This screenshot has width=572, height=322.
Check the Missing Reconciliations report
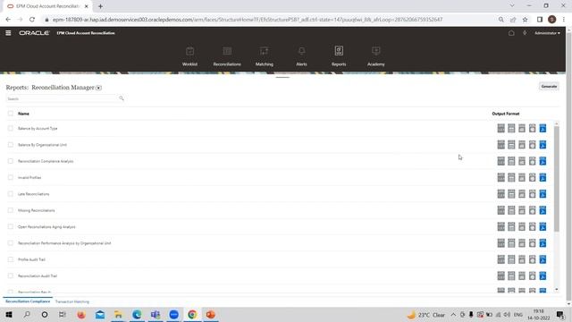coord(10,210)
